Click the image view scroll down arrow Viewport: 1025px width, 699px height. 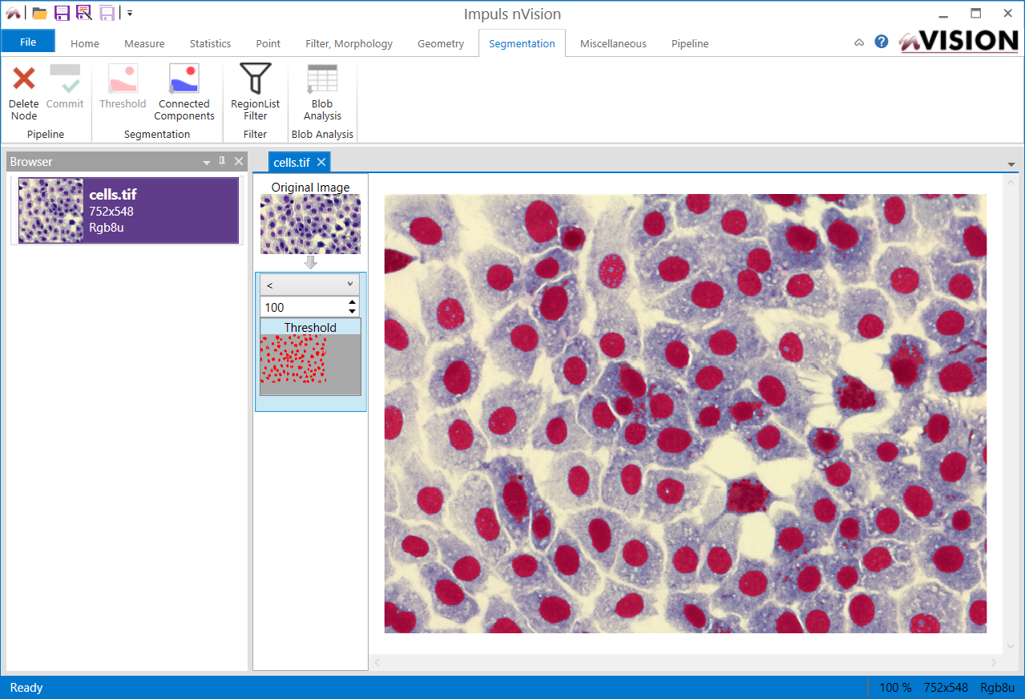[1010, 646]
